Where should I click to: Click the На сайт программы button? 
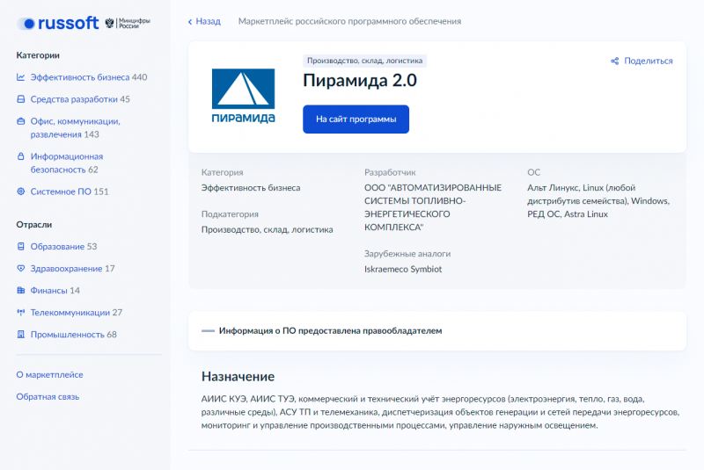point(356,119)
